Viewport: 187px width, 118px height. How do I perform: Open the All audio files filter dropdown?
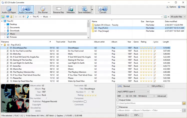[x=178, y=17]
